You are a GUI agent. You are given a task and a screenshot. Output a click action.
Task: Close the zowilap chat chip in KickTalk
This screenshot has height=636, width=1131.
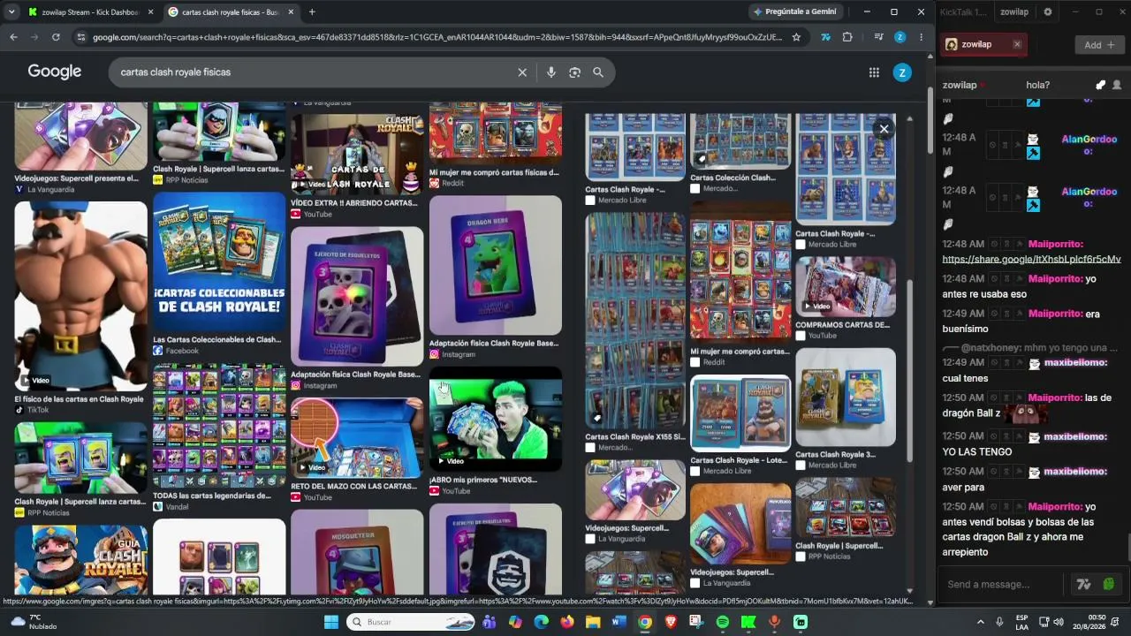[x=1017, y=44]
